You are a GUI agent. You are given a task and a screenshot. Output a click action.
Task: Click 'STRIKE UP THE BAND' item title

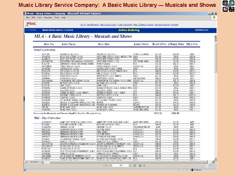(x=106, y=137)
